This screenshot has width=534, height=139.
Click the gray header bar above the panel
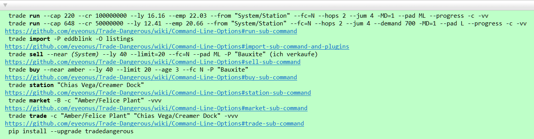coord(267,5)
